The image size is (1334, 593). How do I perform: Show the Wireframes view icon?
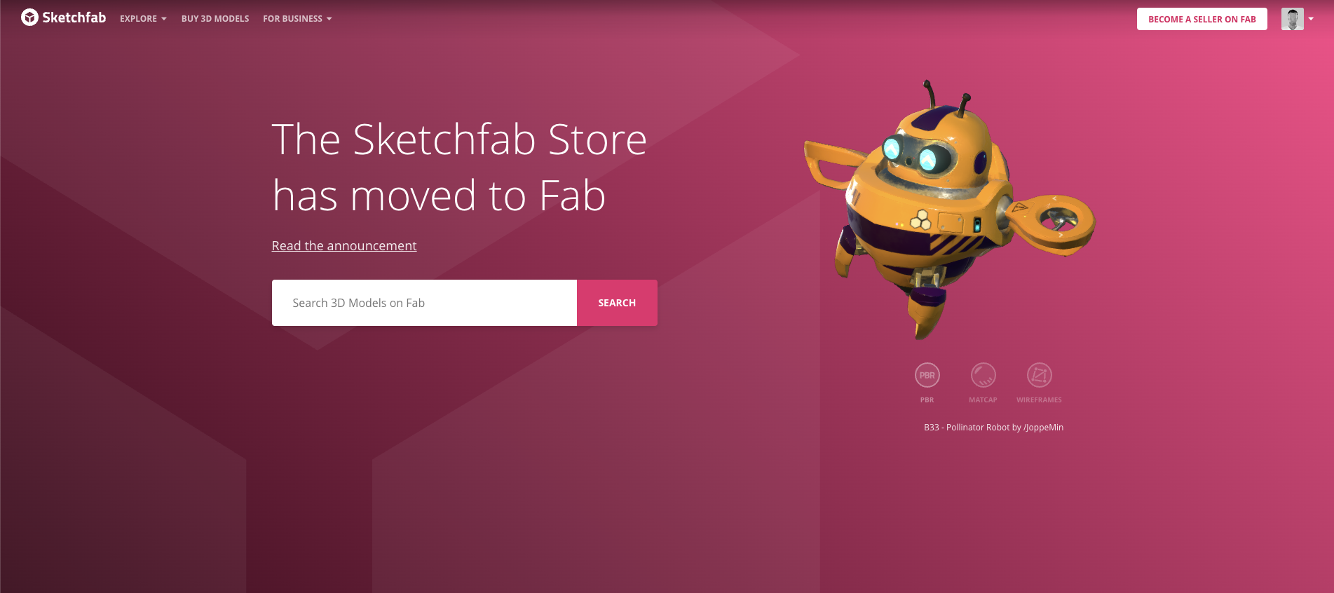click(1039, 375)
